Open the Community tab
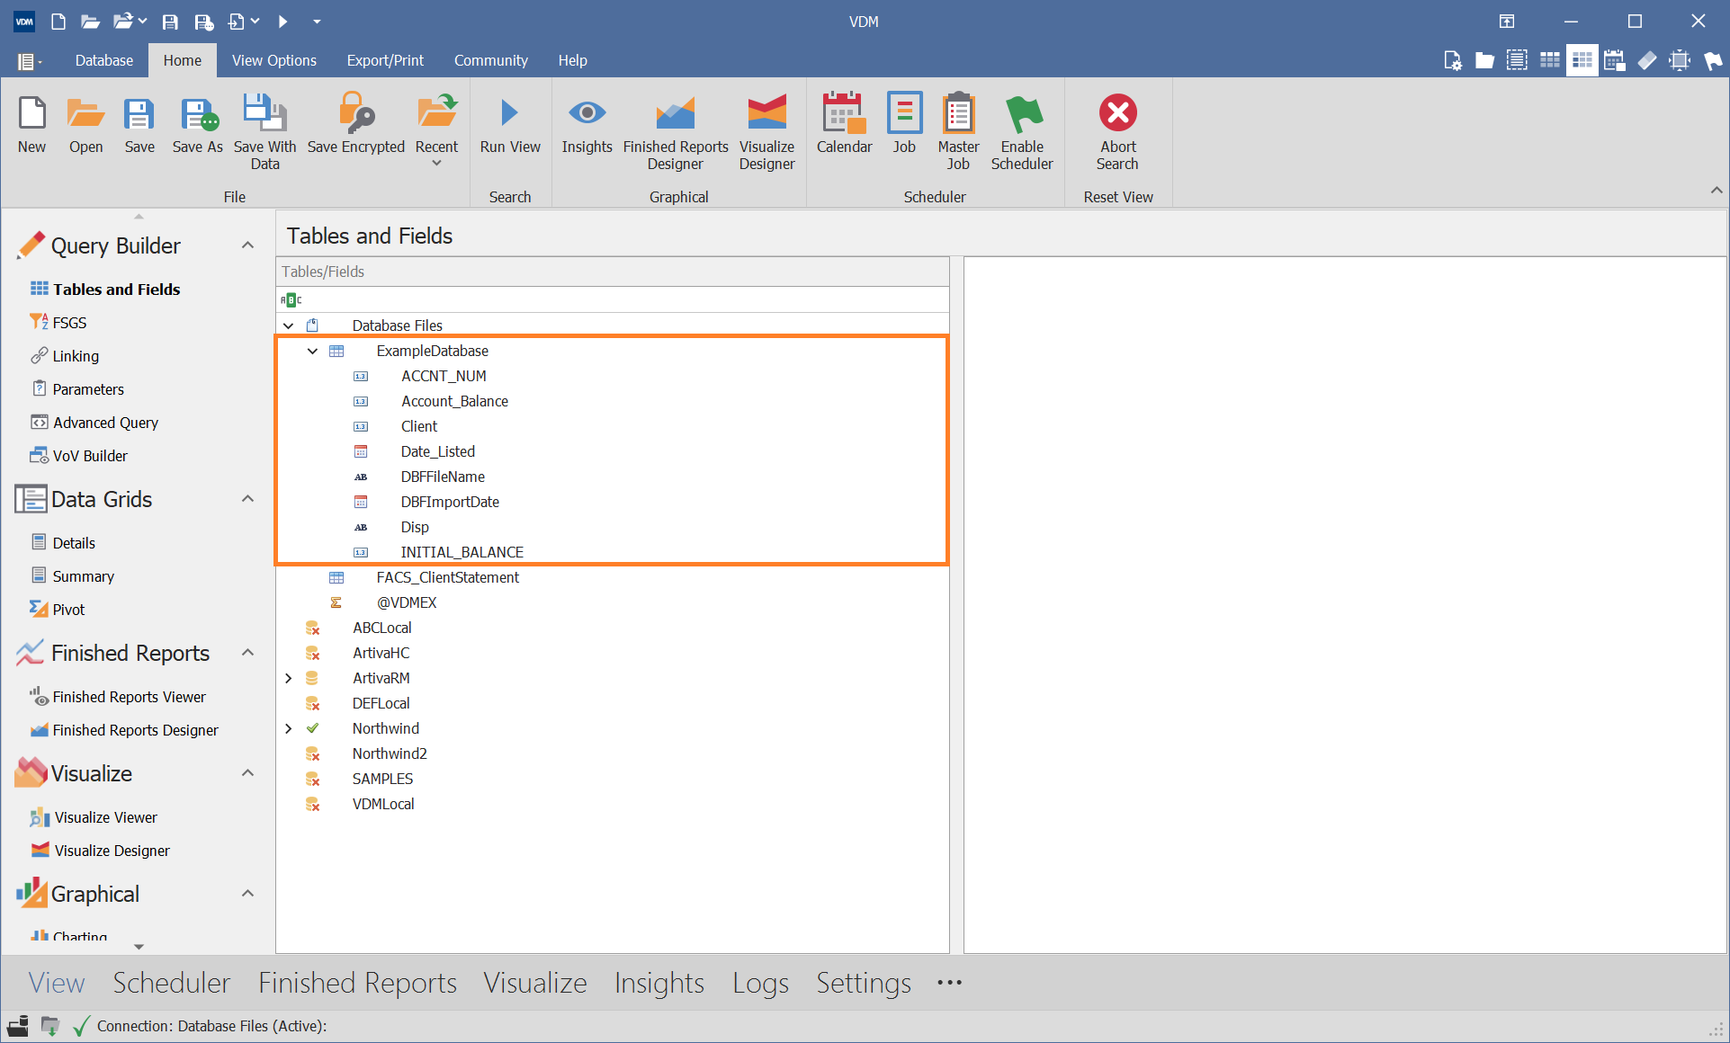The image size is (1730, 1043). click(491, 60)
